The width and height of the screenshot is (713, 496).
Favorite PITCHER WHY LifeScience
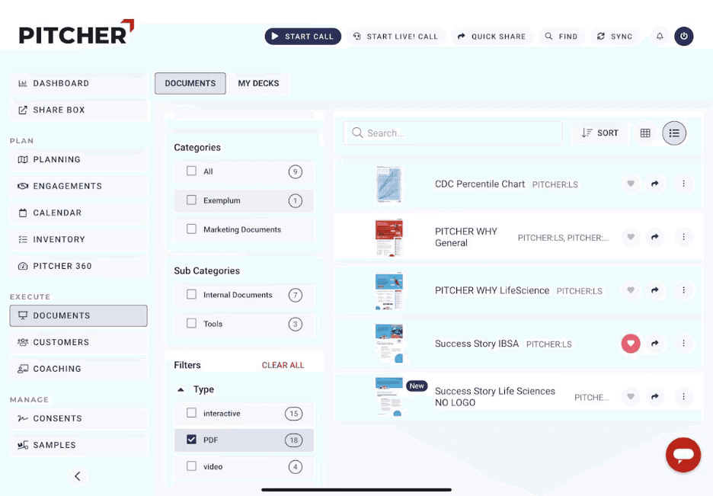[x=631, y=290]
